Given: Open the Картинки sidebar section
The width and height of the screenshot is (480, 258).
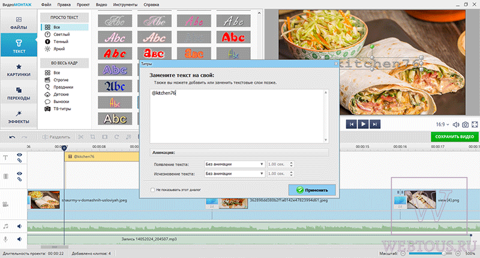Looking at the screenshot, I should (19, 70).
